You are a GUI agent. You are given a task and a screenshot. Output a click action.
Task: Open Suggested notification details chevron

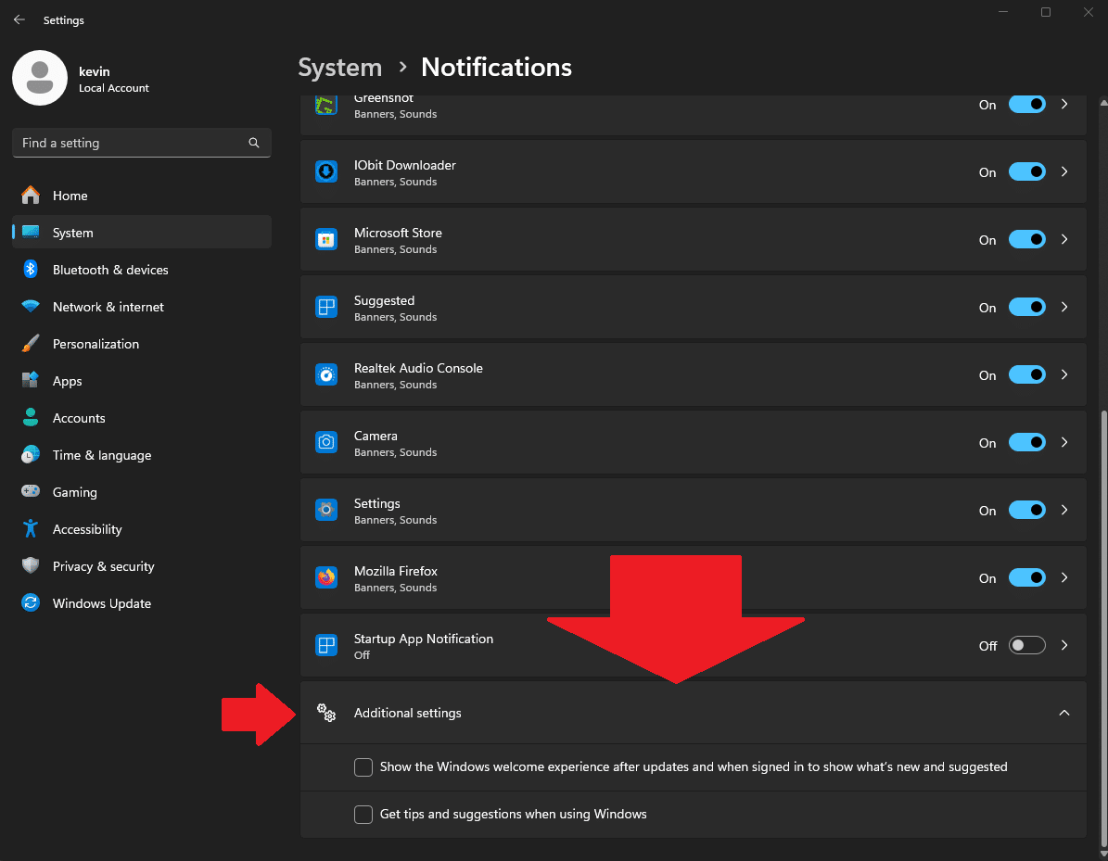[x=1064, y=308]
